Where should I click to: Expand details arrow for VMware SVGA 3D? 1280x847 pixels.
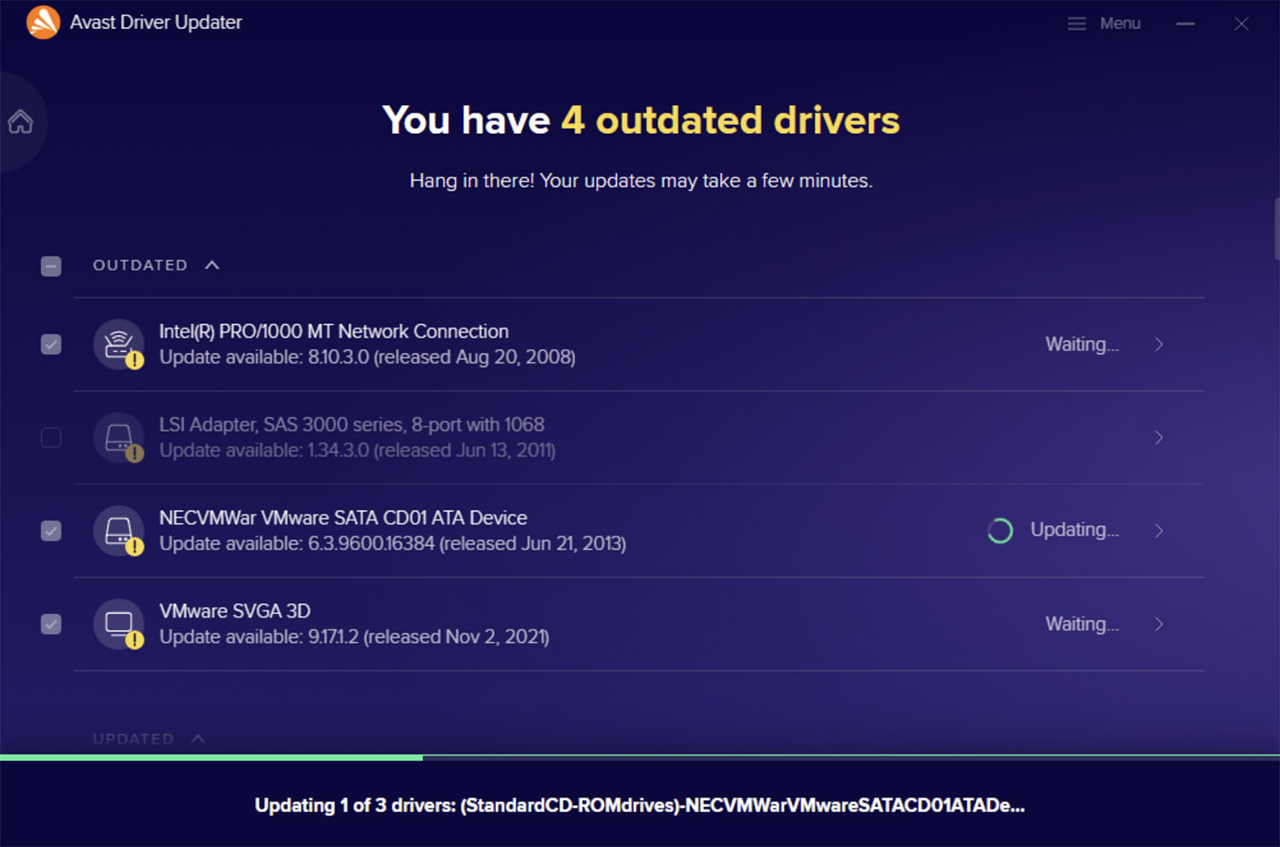(1159, 624)
